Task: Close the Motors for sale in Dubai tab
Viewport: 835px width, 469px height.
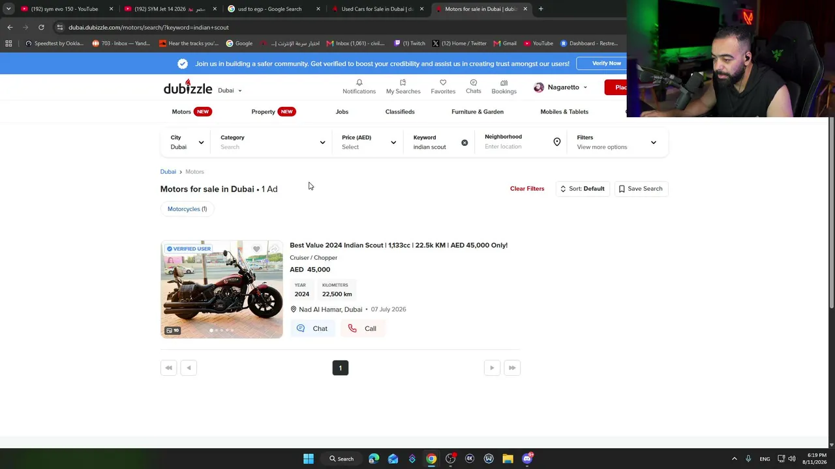Action: click(525, 9)
